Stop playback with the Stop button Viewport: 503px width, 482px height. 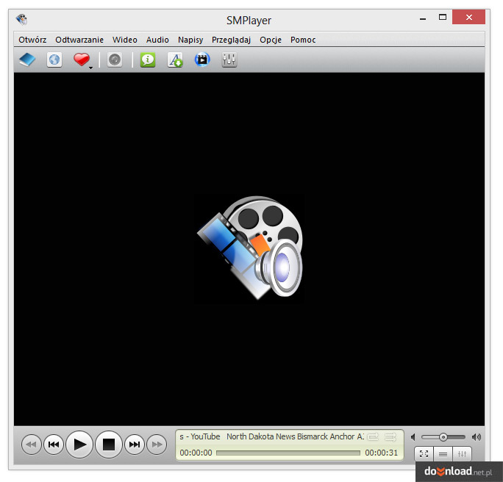tap(108, 445)
